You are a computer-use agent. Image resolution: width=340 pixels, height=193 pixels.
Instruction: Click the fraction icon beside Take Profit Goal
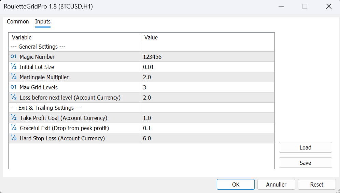coord(14,118)
